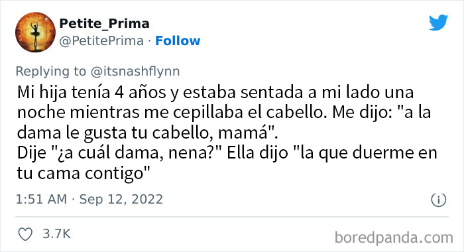Visit the boredpanda.com watermark
This screenshot has width=464, height=252.
[x=394, y=237]
